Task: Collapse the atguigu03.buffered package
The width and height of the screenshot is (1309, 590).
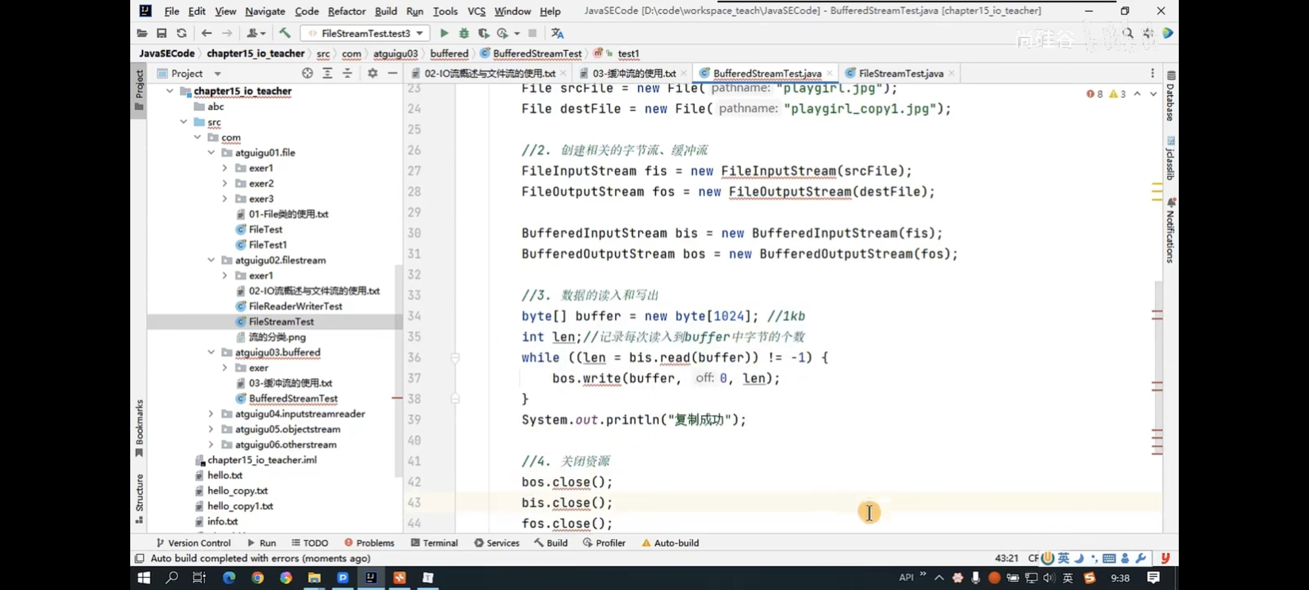Action: coord(211,353)
